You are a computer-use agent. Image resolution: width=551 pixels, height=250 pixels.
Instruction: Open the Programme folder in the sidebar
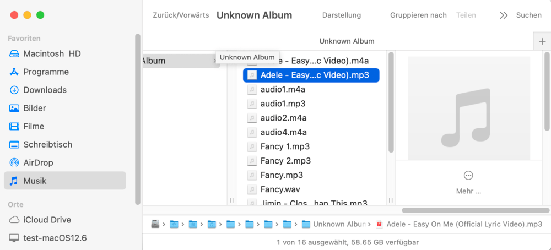(46, 72)
